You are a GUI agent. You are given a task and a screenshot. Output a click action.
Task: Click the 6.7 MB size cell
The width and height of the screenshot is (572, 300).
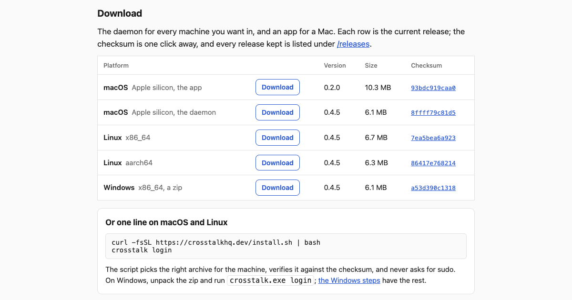(376, 138)
